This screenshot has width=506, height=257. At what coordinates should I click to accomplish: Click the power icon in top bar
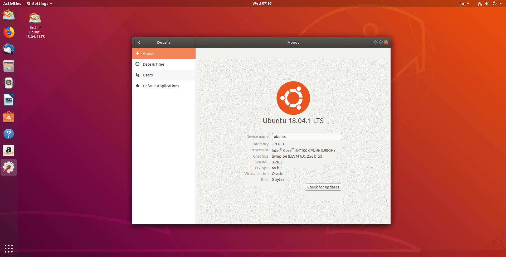(495, 4)
